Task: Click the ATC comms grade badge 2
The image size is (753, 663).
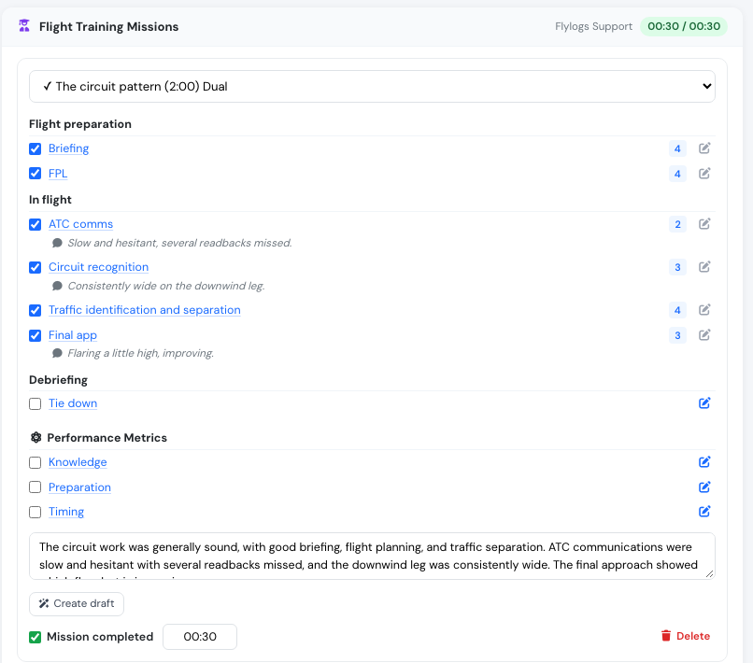Action: click(x=677, y=224)
